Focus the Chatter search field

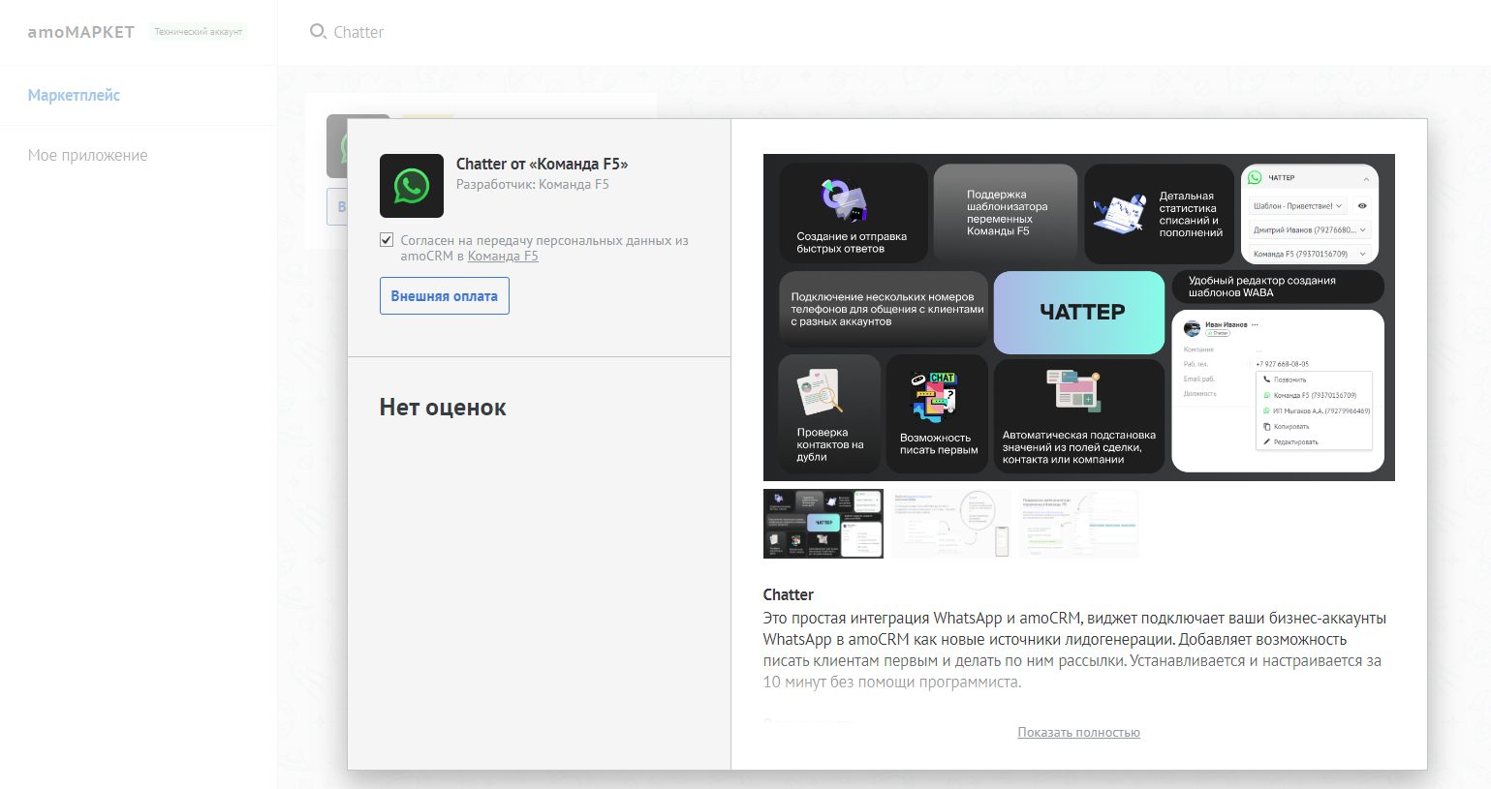(x=358, y=32)
